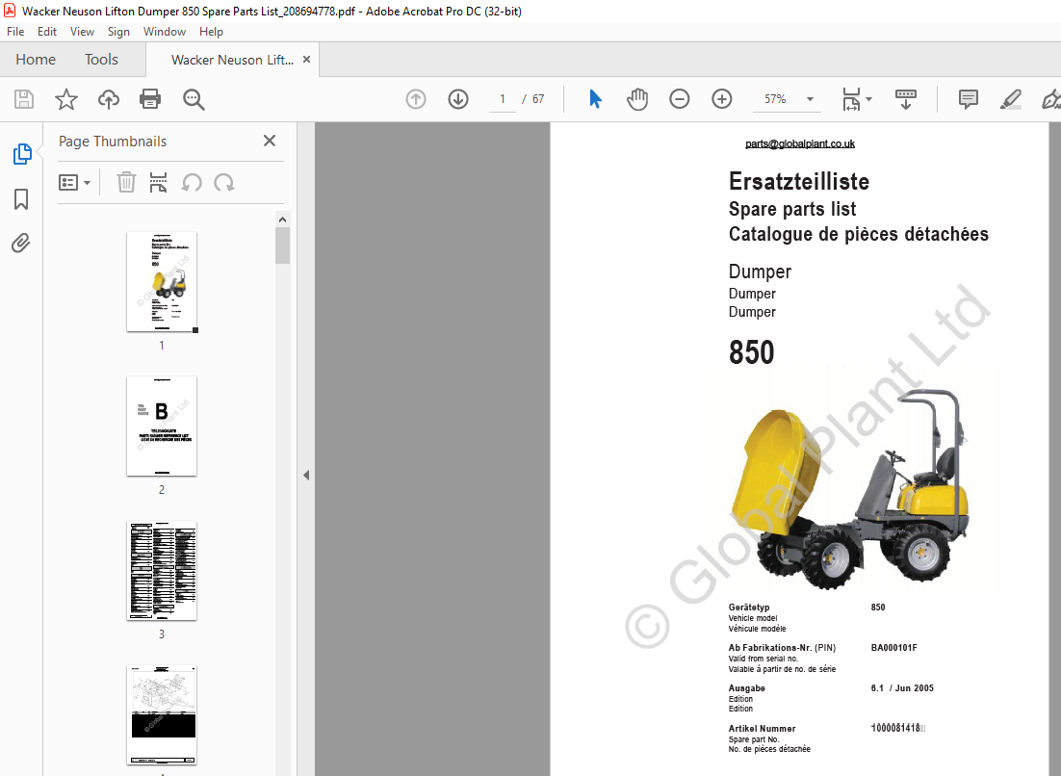Viewport: 1061px width, 776px height.
Task: Open the Help menu
Action: (x=211, y=32)
